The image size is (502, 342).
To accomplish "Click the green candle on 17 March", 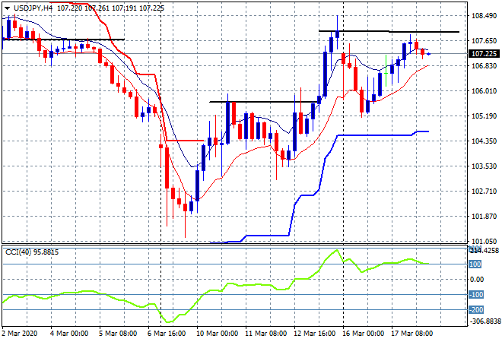I will (386, 73).
